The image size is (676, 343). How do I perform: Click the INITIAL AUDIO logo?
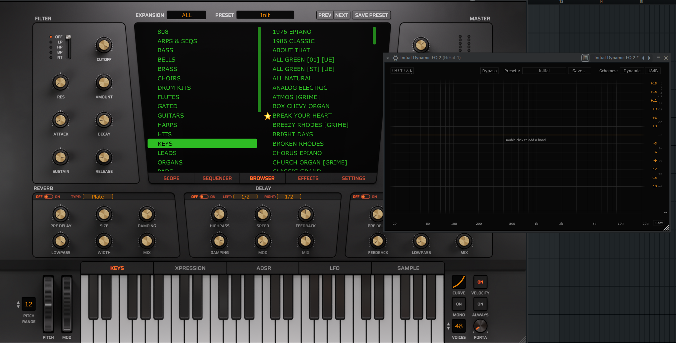click(x=402, y=71)
